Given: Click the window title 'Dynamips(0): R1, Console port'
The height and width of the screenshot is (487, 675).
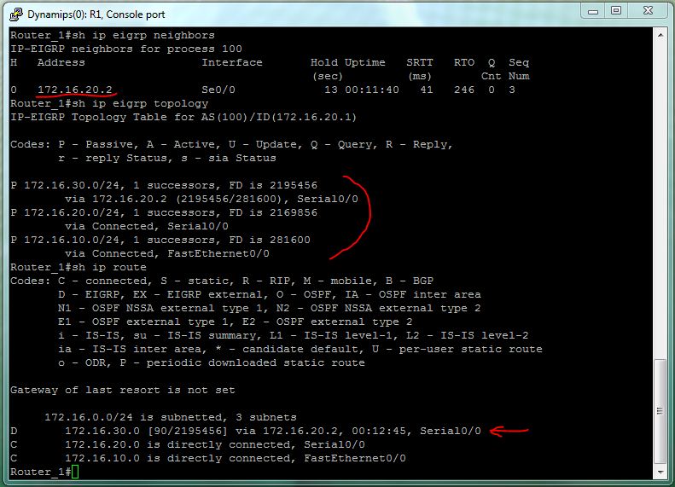Looking at the screenshot, I should pos(96,14).
